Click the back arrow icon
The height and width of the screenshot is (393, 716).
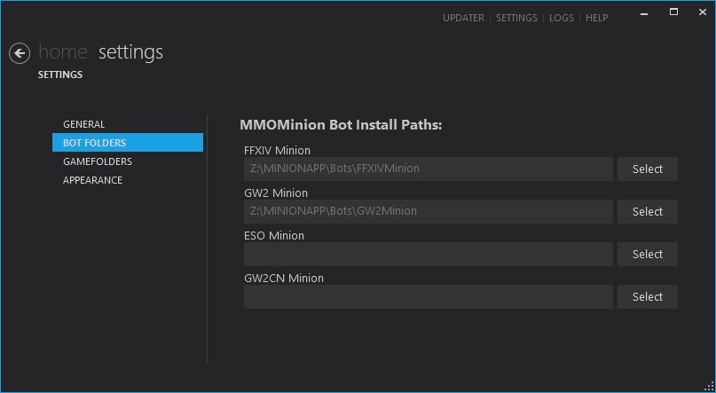20,53
